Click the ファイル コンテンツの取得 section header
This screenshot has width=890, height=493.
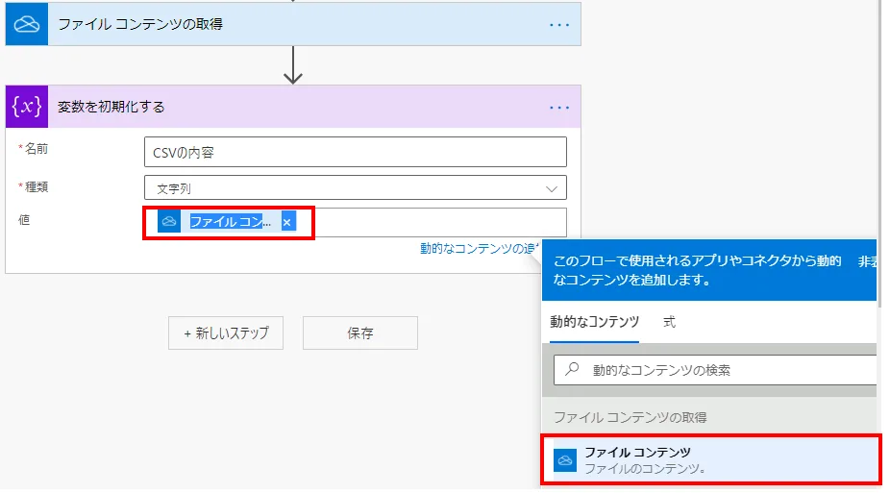[630, 417]
